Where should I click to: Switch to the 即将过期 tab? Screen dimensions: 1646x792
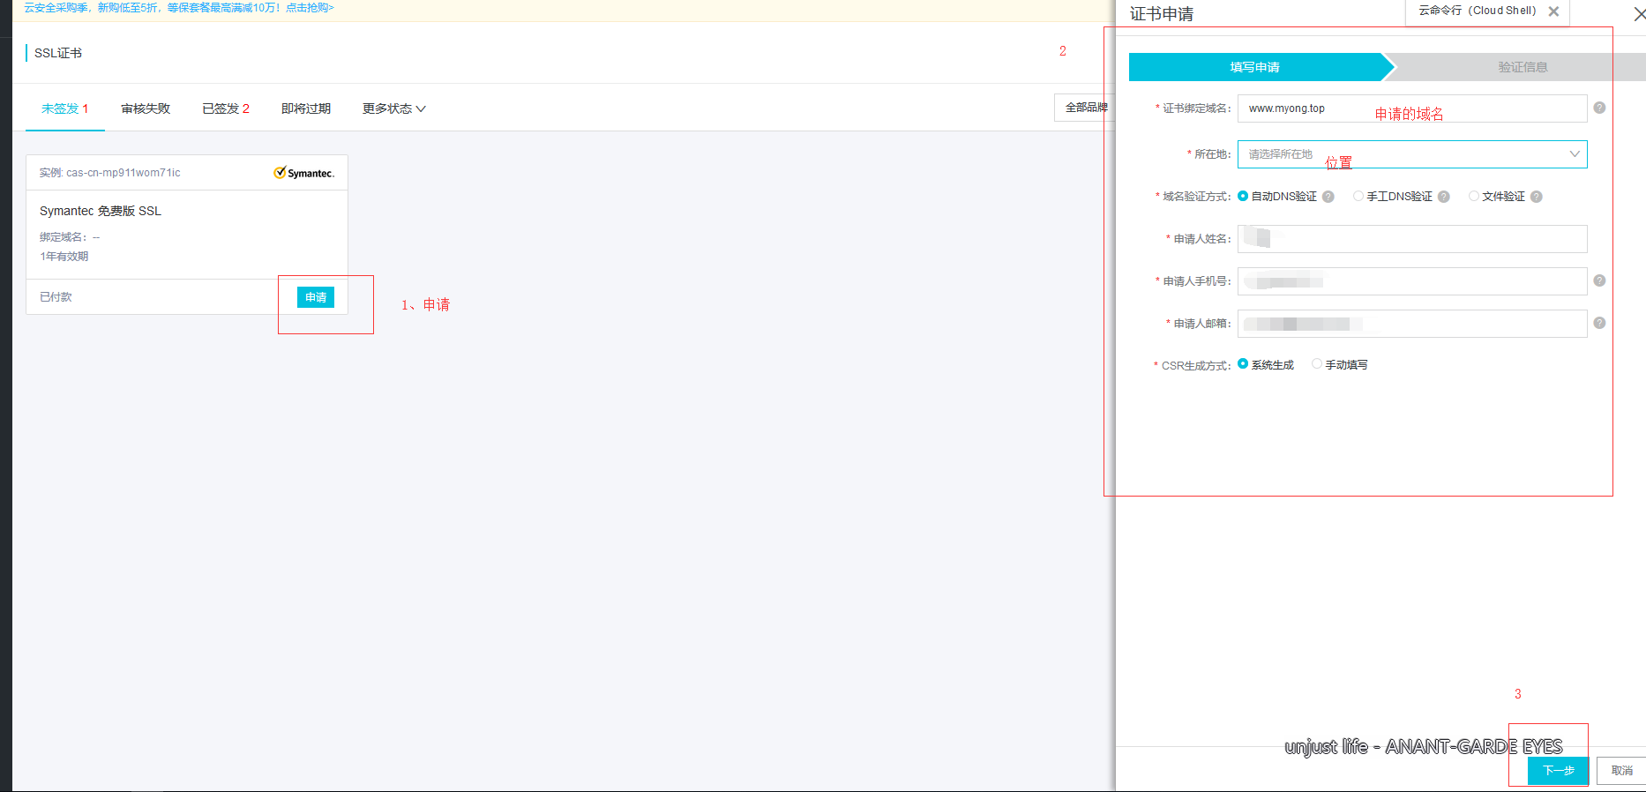(x=306, y=108)
